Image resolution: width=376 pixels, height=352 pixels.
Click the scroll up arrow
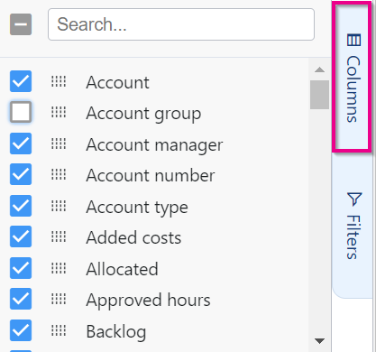[x=319, y=70]
